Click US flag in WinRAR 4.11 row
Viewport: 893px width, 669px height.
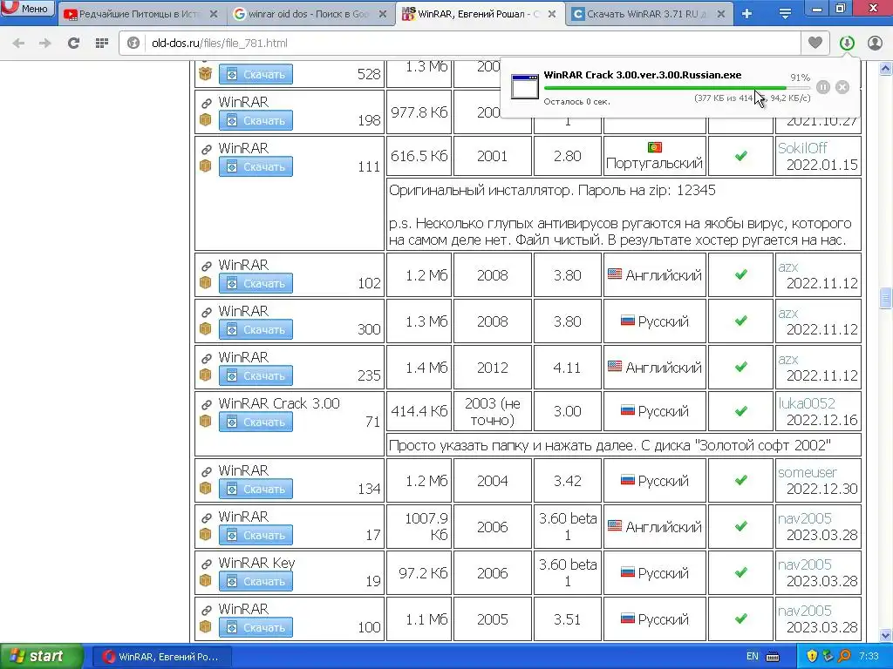[615, 367]
